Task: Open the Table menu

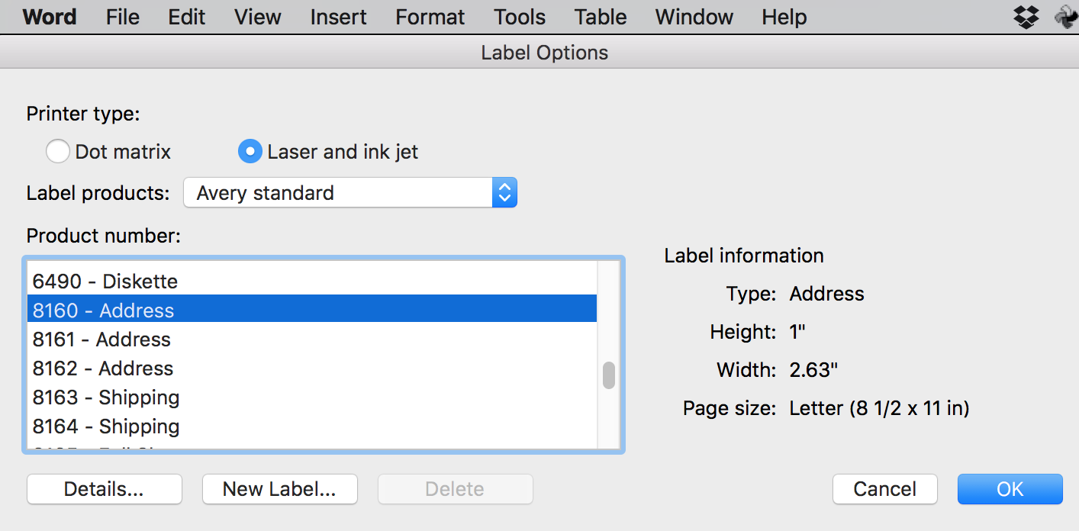Action: tap(601, 17)
